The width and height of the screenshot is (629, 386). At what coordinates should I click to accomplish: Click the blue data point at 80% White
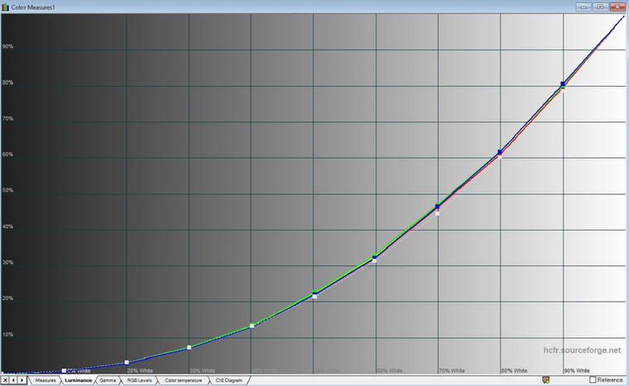click(500, 152)
